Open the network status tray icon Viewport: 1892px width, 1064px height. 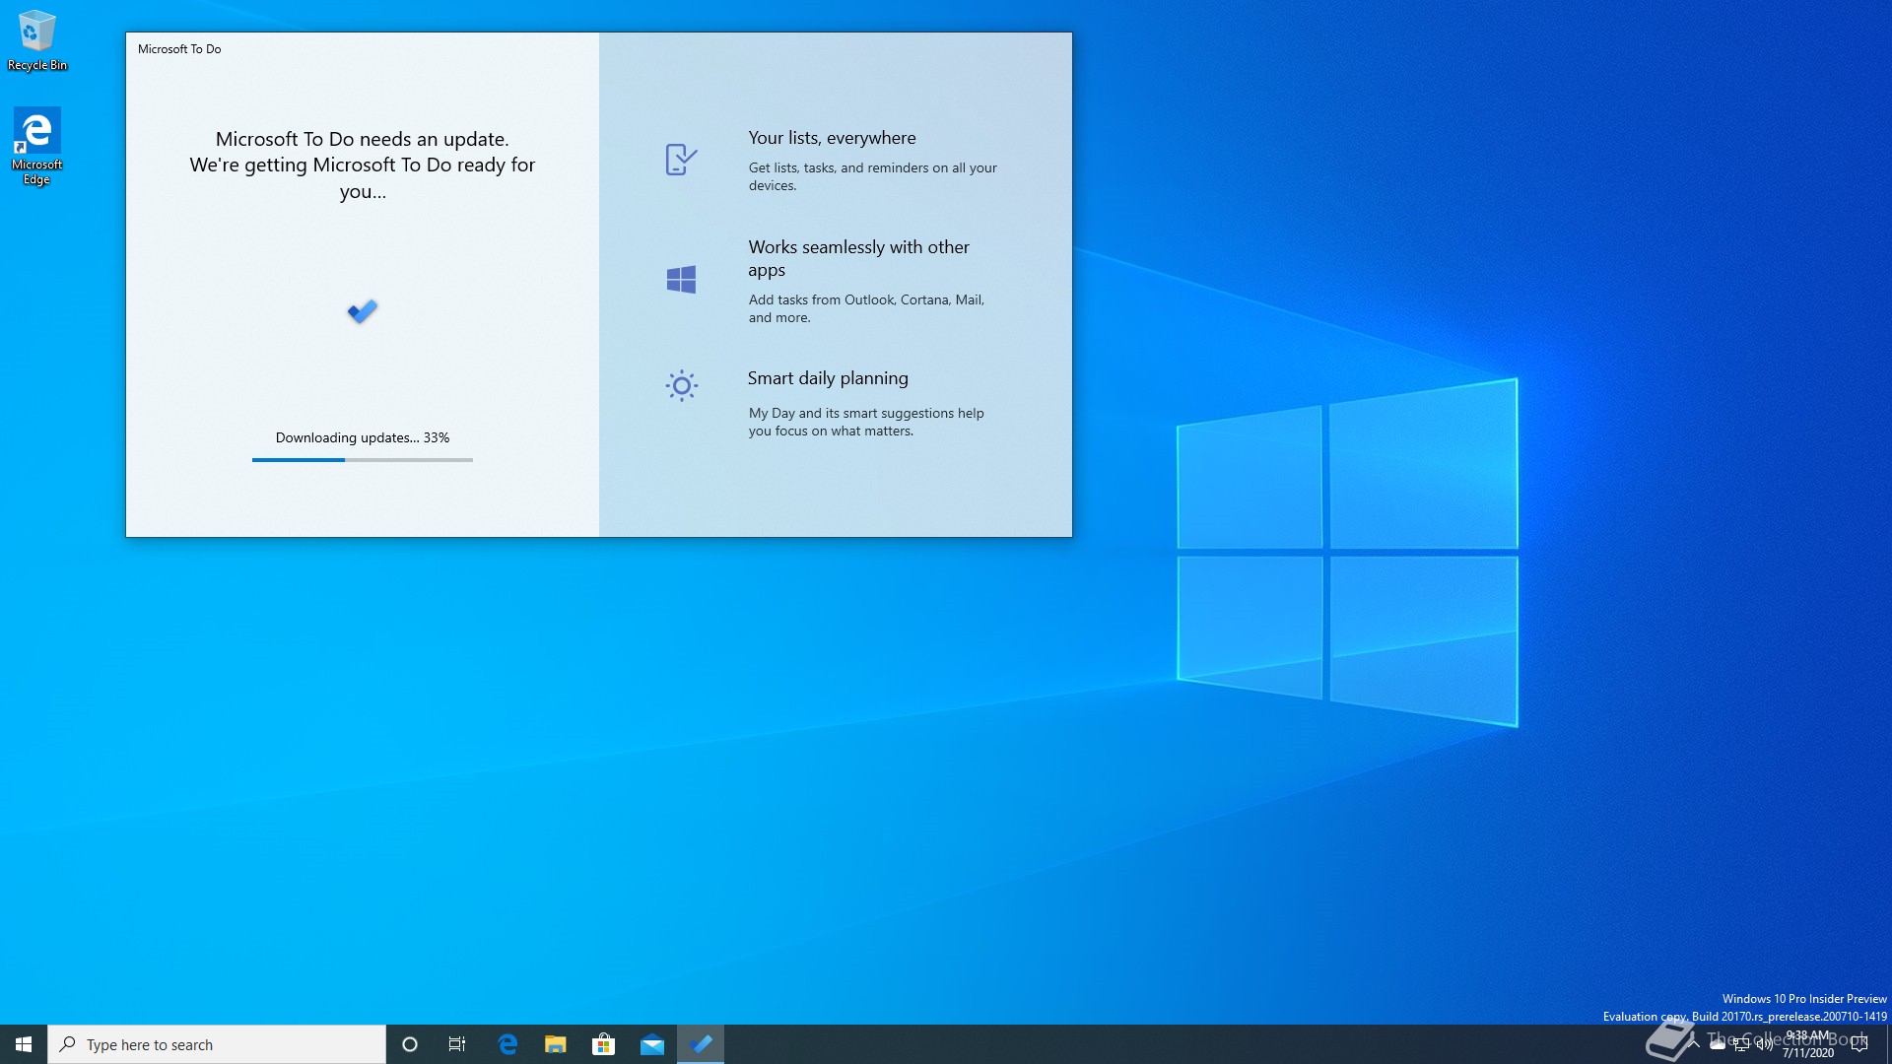(x=1741, y=1044)
